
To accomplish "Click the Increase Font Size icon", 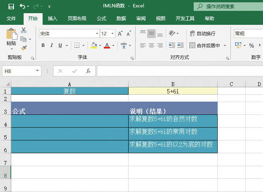I will (120, 34).
